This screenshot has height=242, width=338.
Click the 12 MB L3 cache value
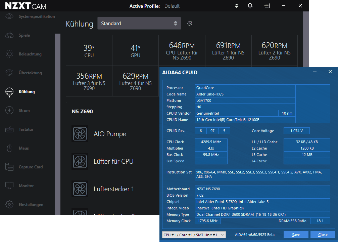307,155
